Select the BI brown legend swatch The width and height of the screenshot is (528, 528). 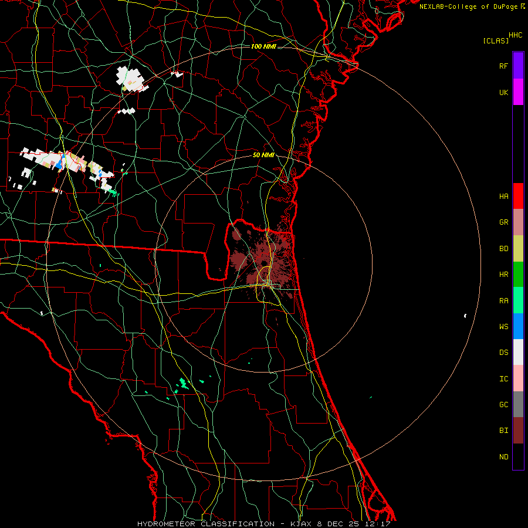click(x=518, y=431)
